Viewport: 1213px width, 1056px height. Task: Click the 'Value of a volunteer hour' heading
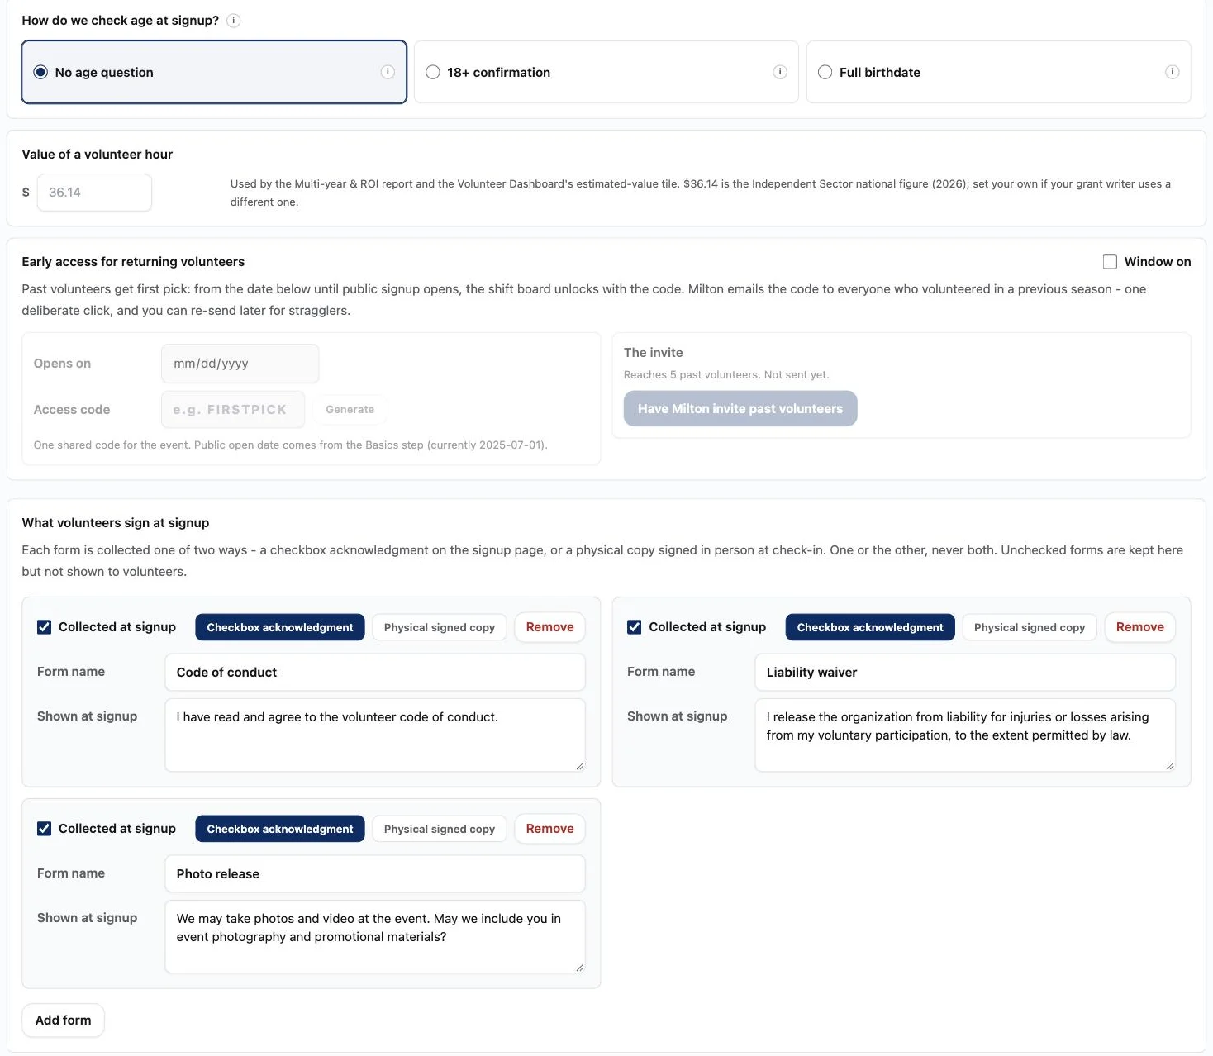click(x=98, y=155)
